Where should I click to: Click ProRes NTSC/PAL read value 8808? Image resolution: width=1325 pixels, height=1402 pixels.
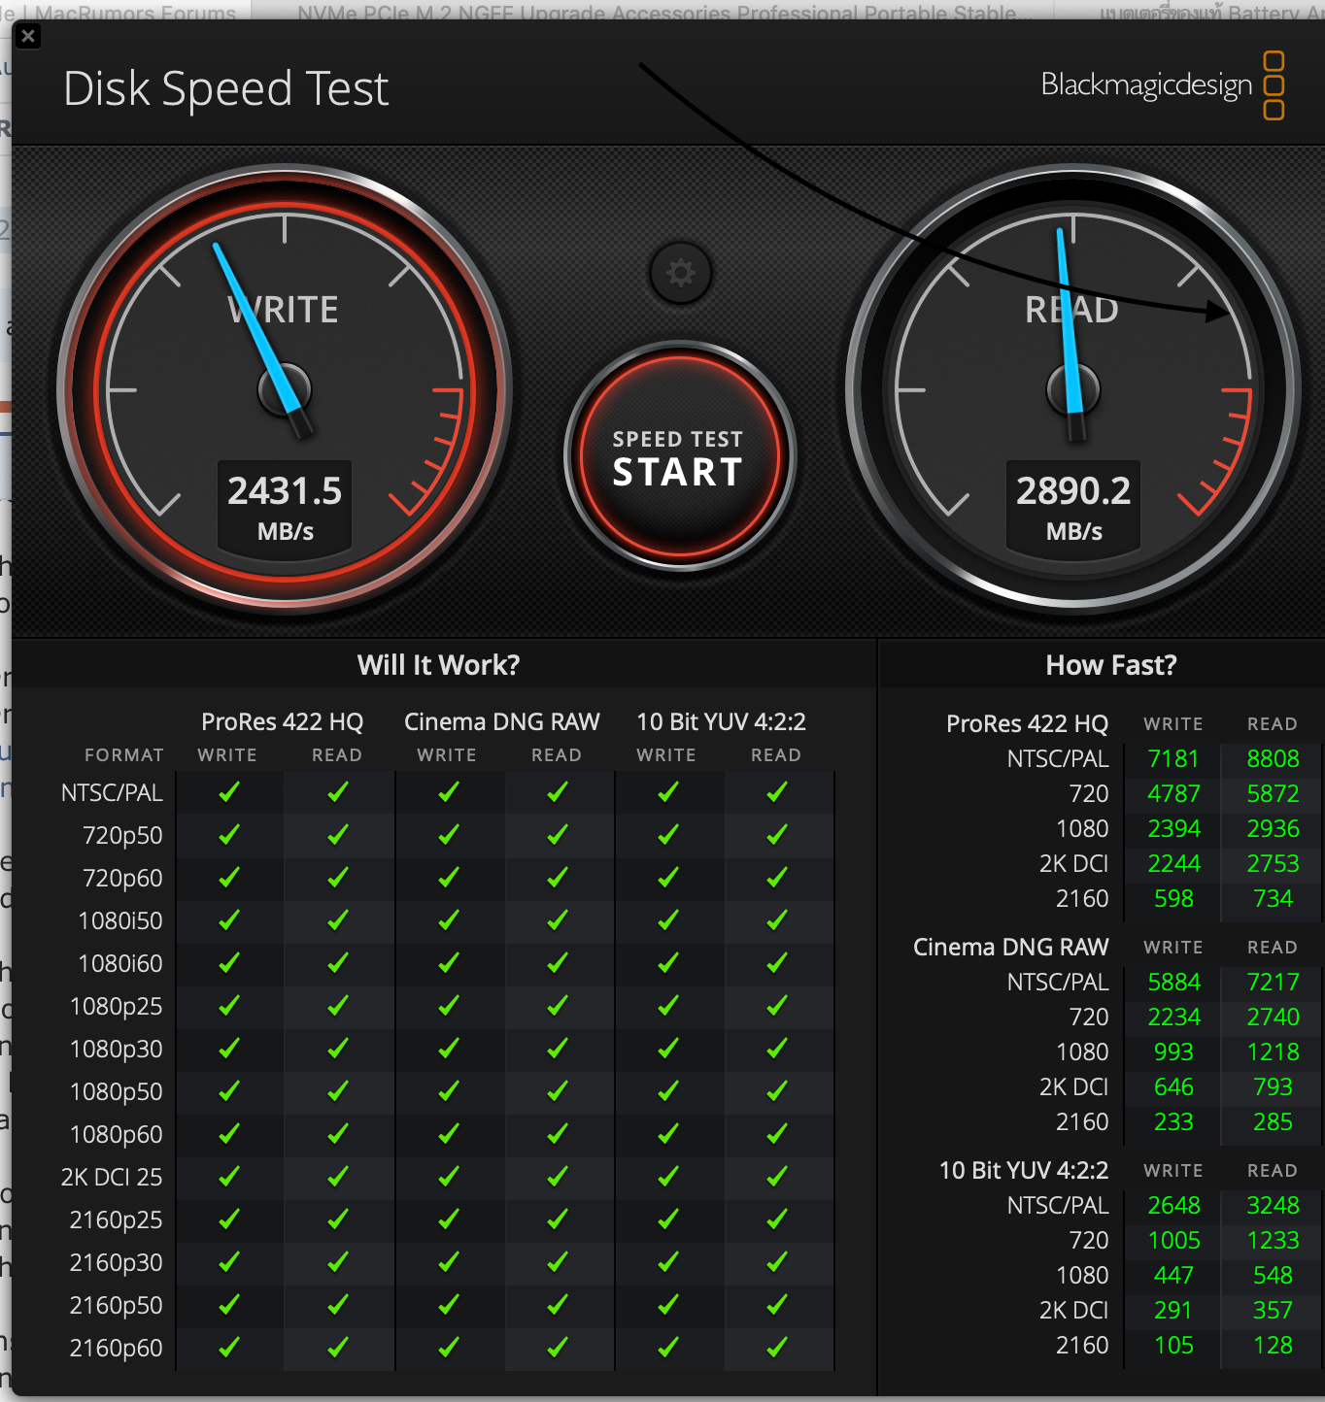[x=1273, y=759]
